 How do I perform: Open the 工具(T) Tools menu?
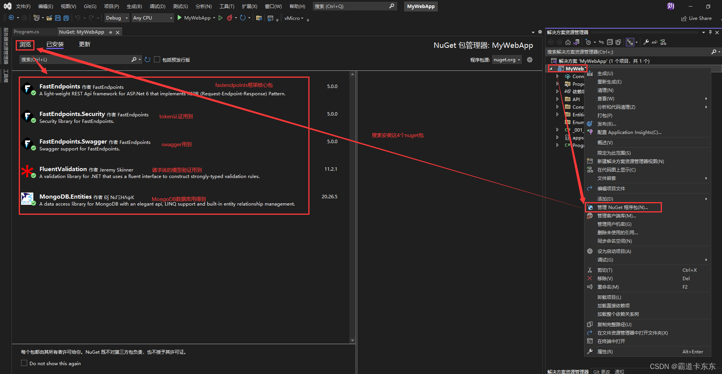click(x=227, y=7)
